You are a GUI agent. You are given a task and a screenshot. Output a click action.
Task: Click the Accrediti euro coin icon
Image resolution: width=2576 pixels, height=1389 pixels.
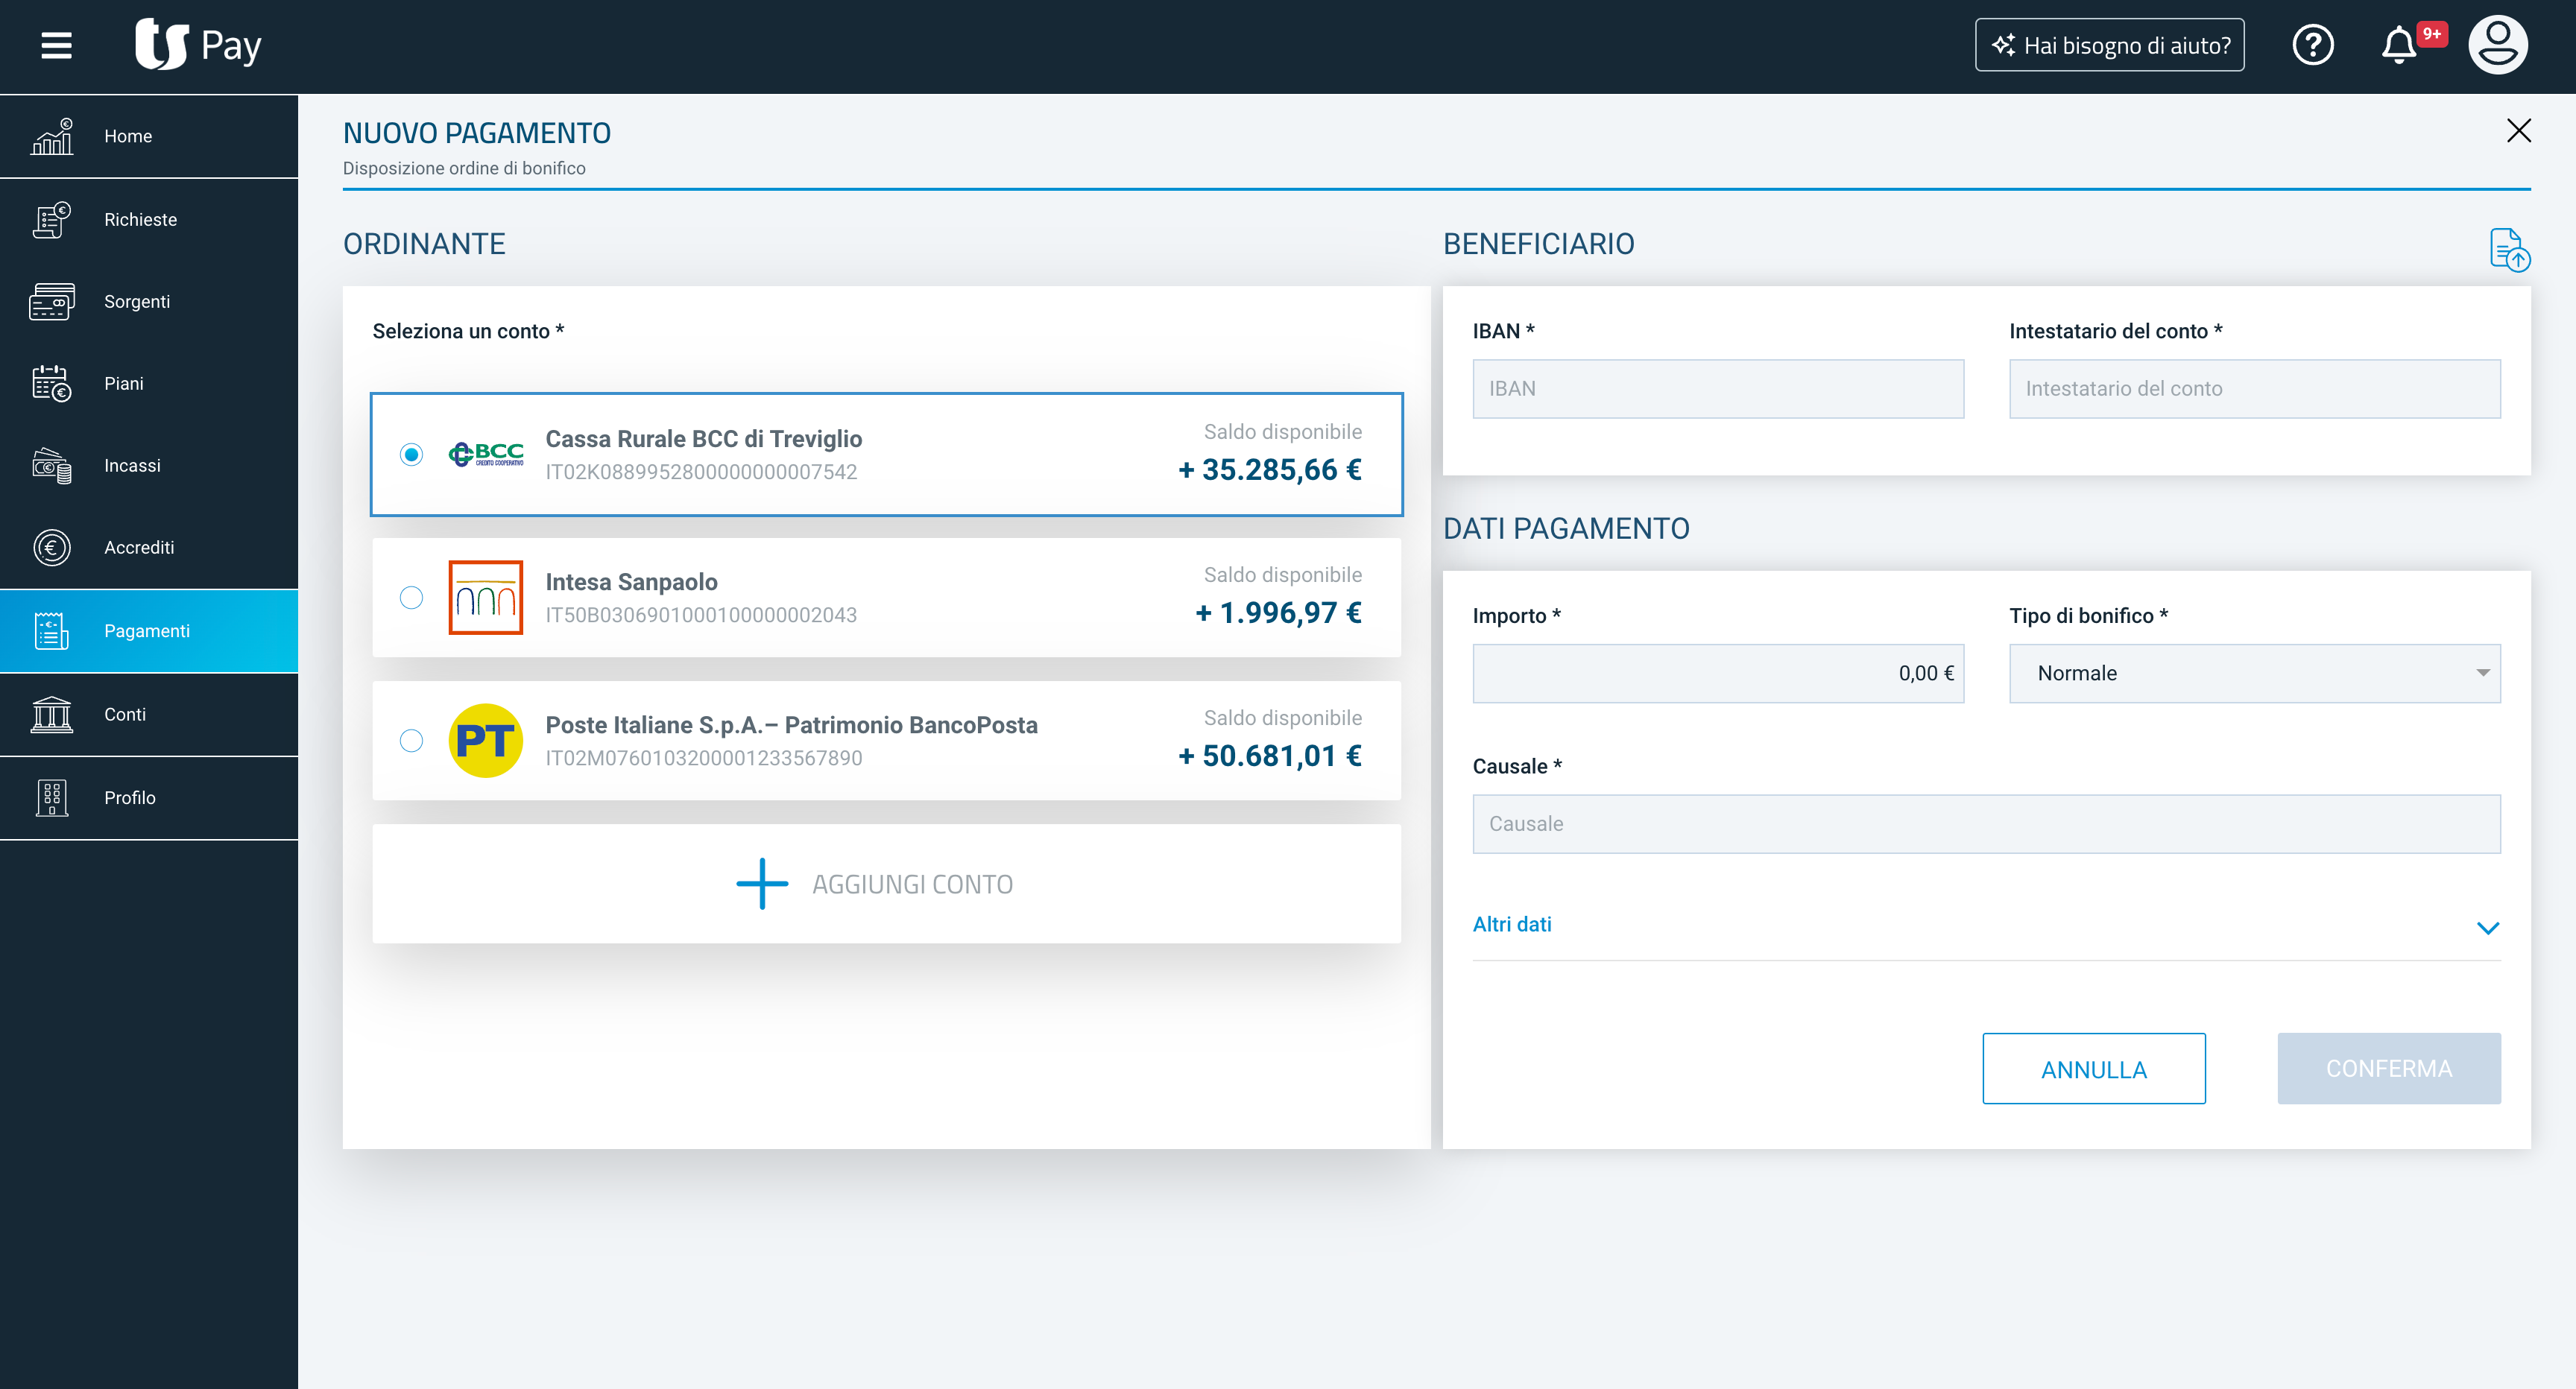click(51, 547)
